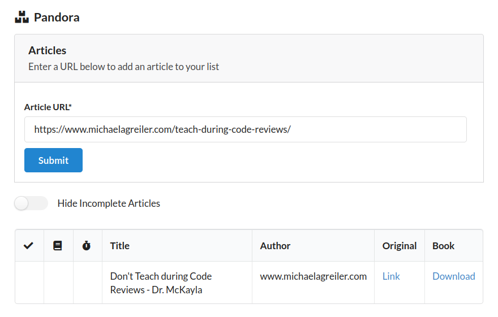Click the checkmark column header icon

[x=29, y=246]
